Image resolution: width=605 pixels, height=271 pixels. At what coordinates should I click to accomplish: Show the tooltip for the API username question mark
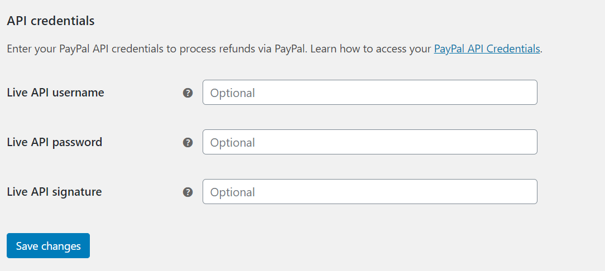pyautogui.click(x=188, y=93)
